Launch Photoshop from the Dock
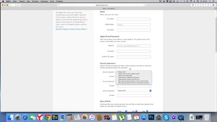Viewport: 217px width, 122px height. pos(151,118)
